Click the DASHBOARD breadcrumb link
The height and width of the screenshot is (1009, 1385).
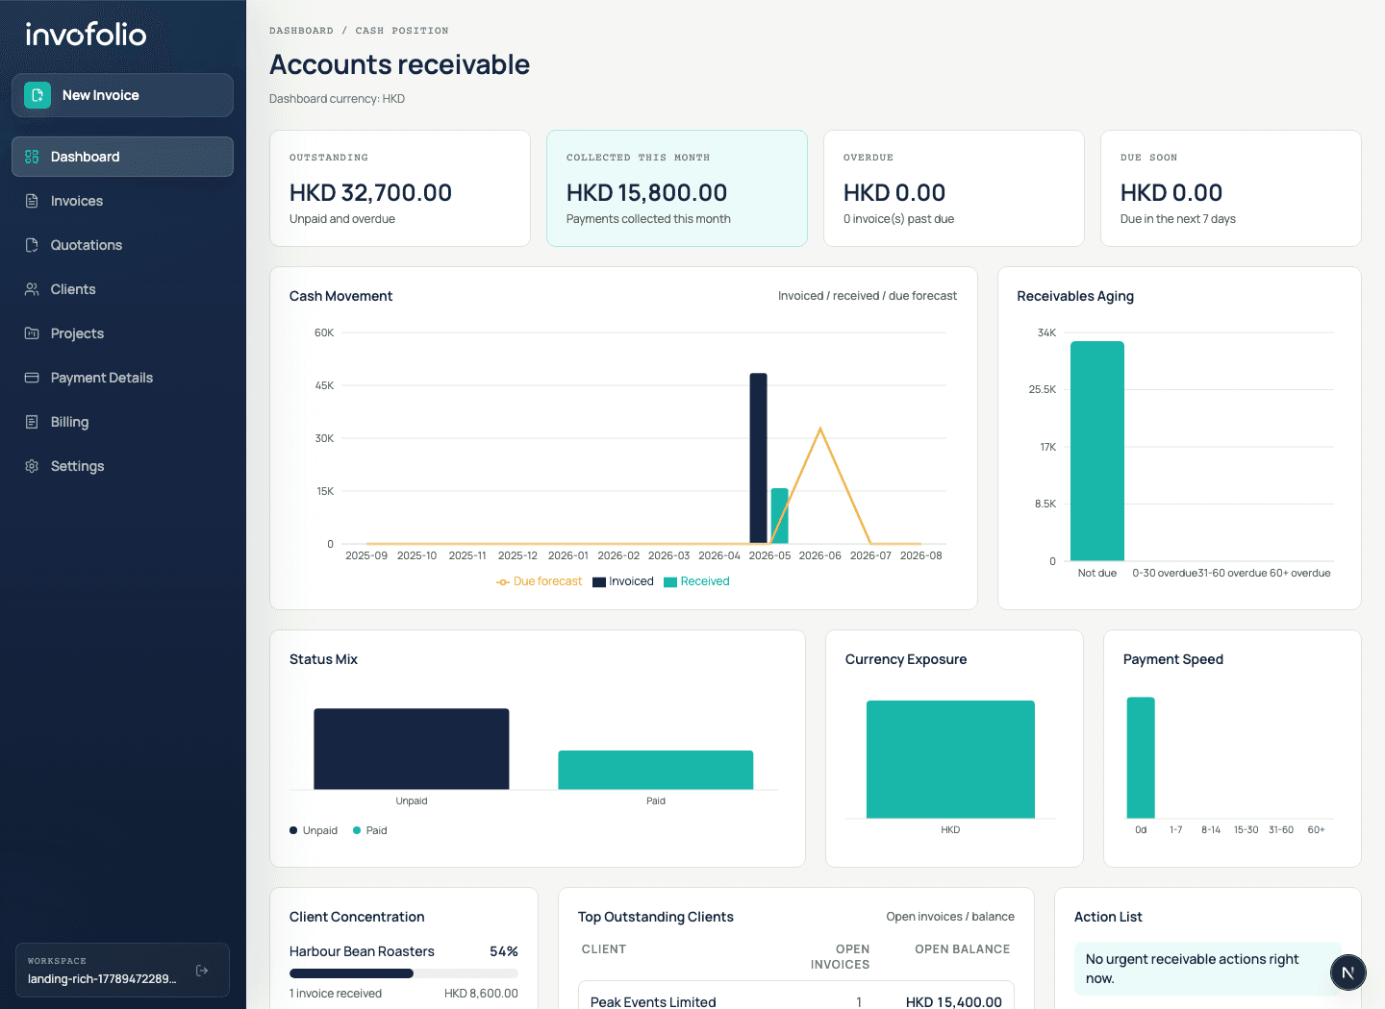pyautogui.click(x=301, y=31)
